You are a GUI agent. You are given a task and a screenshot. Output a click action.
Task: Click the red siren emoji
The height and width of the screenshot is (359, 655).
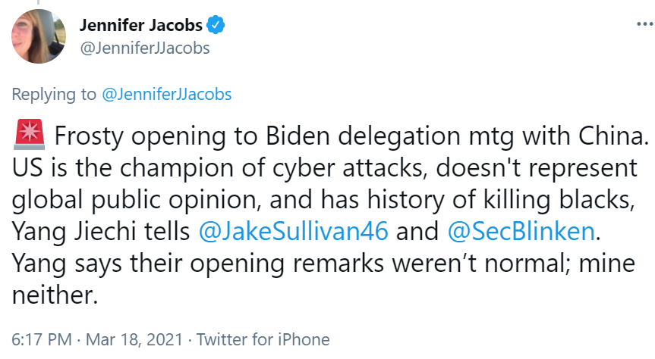tap(27, 136)
